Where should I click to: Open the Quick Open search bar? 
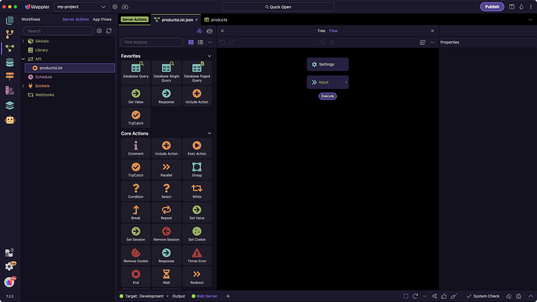(x=278, y=7)
